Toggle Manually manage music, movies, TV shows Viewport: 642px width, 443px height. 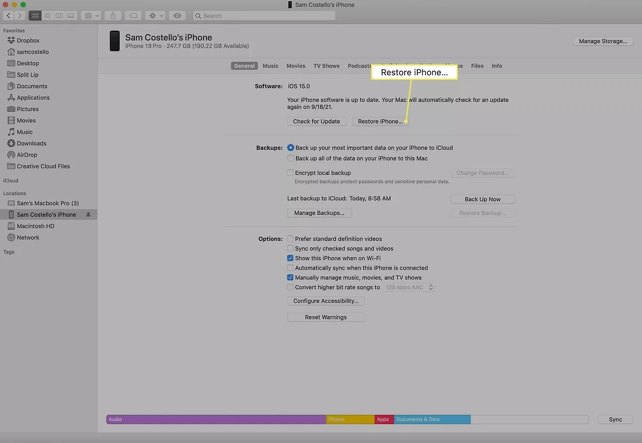pyautogui.click(x=290, y=278)
